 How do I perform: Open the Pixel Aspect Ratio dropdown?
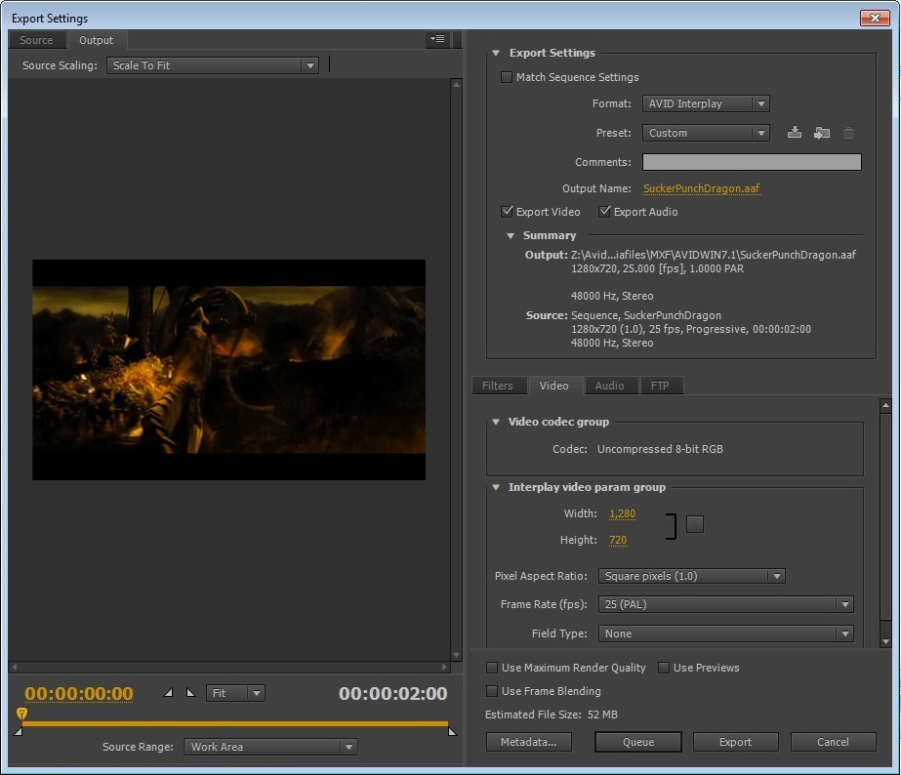coord(692,576)
